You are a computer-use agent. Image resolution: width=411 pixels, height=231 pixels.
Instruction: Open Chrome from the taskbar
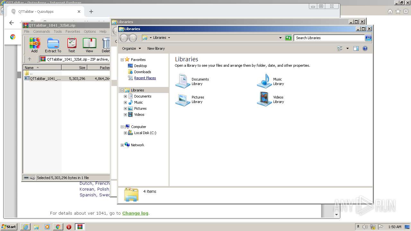[x=58, y=227]
